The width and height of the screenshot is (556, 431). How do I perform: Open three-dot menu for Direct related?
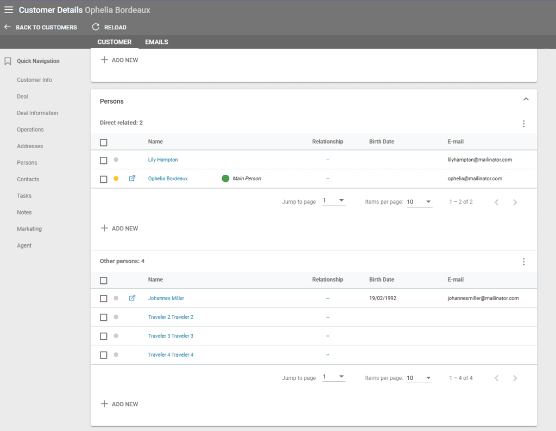pos(523,124)
